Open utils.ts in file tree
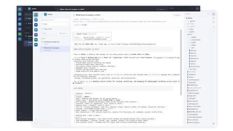The height and width of the screenshot is (131, 233). [192, 64]
